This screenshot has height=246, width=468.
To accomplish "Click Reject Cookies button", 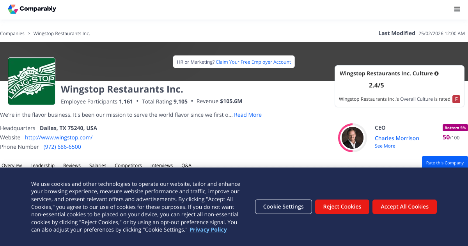I will pos(342,207).
